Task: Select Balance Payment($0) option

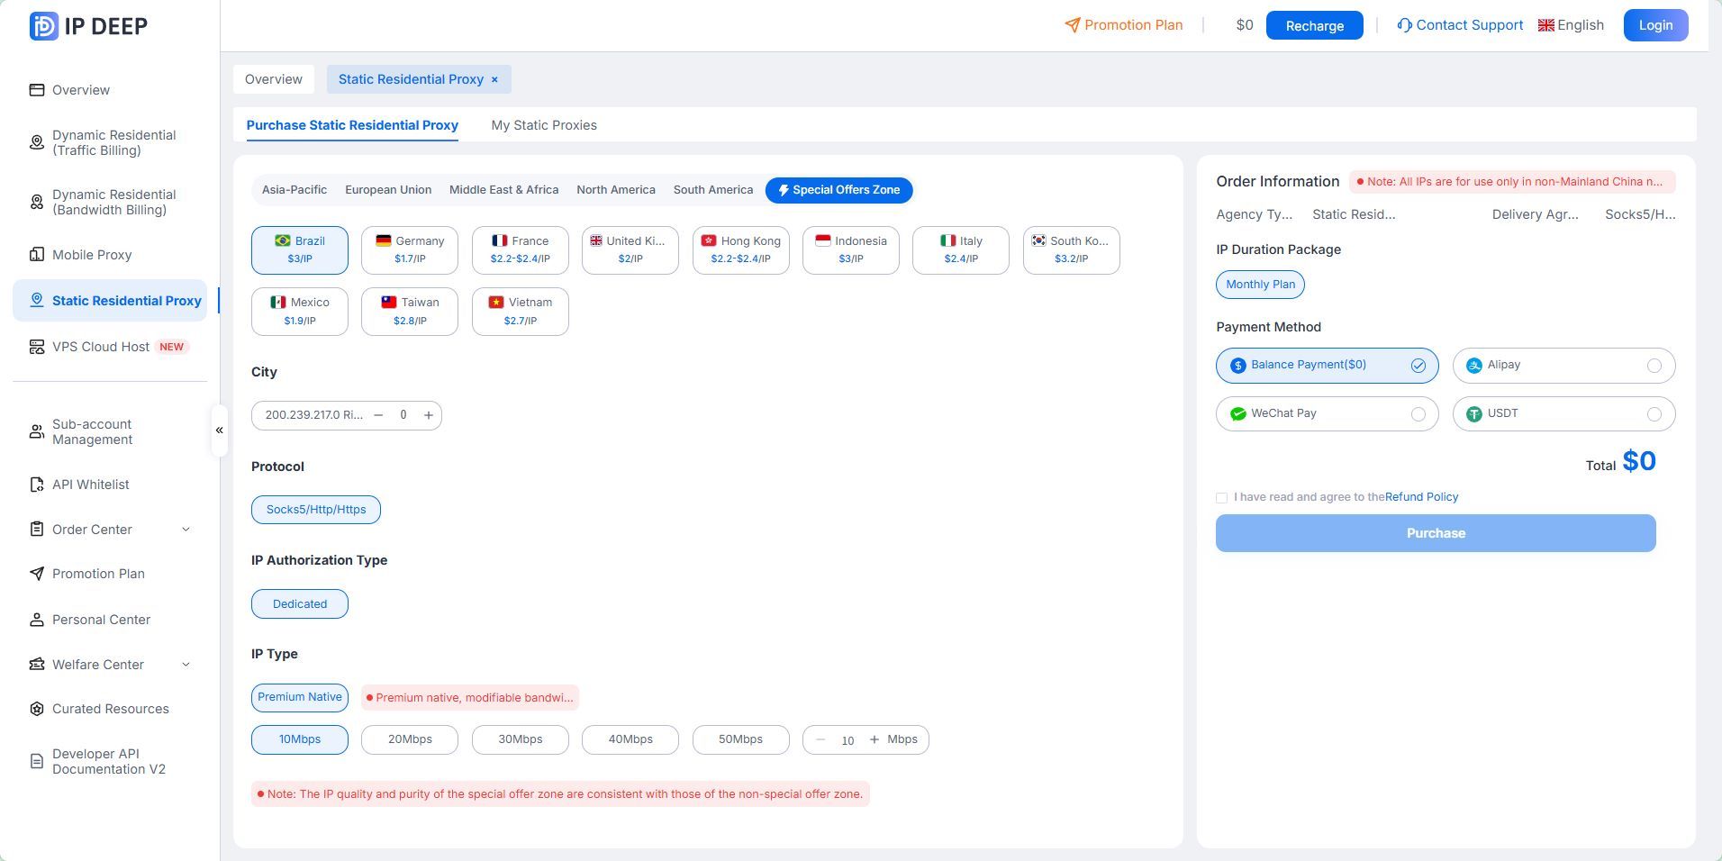Action: pos(1327,365)
